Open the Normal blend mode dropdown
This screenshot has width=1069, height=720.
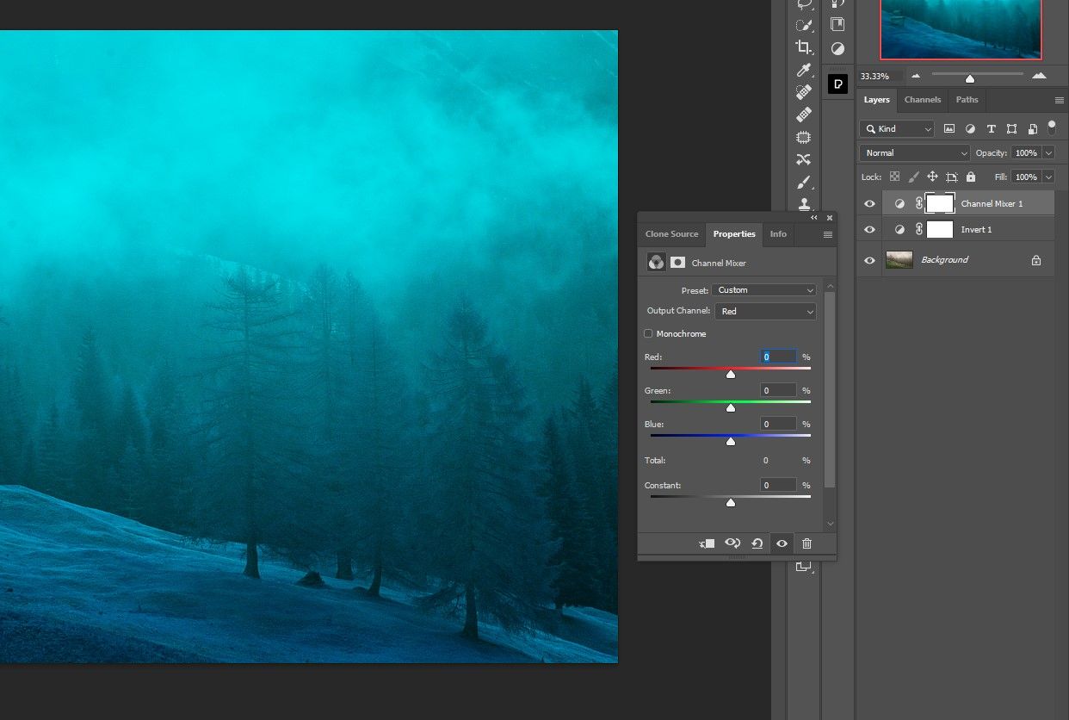(x=915, y=152)
